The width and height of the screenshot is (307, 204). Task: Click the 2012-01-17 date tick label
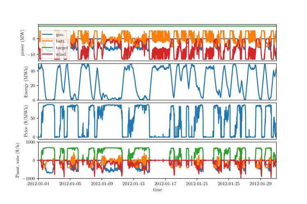coord(165,184)
